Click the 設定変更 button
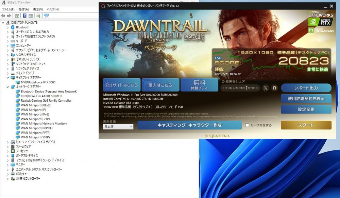Viewport: 340px width, 198px height. pos(306,110)
